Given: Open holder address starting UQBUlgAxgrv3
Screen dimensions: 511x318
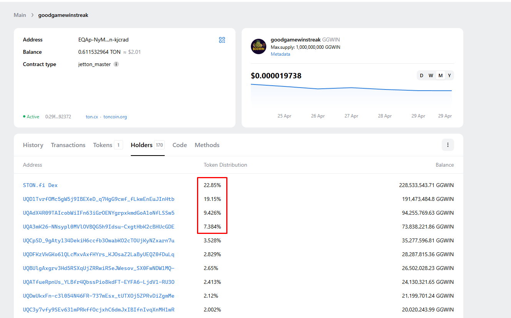Looking at the screenshot, I should [99, 268].
